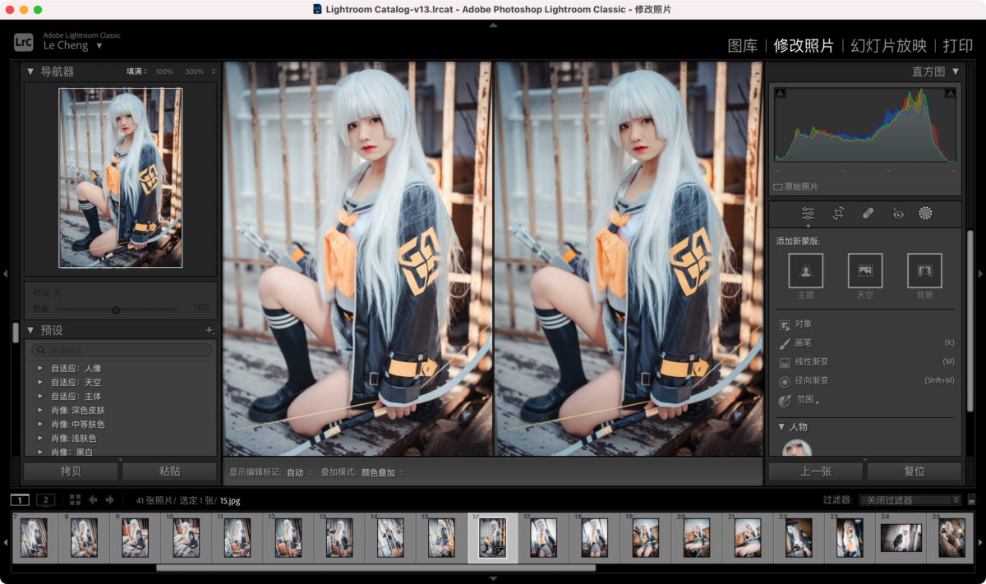
Task: Switch to the 图库 module
Action: point(743,45)
